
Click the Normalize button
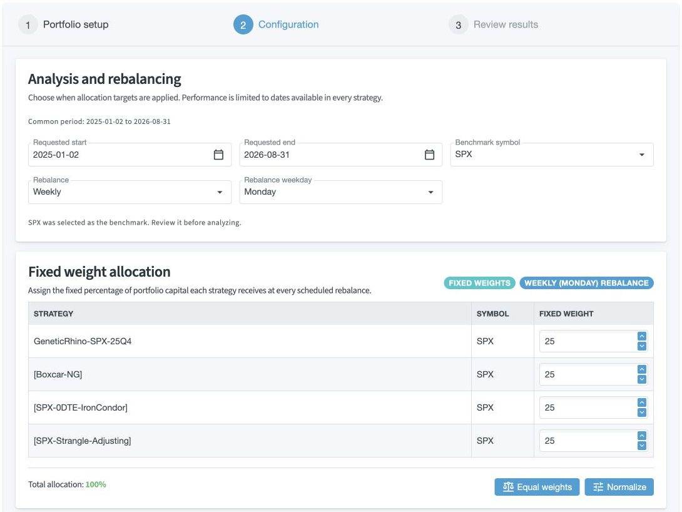click(619, 487)
